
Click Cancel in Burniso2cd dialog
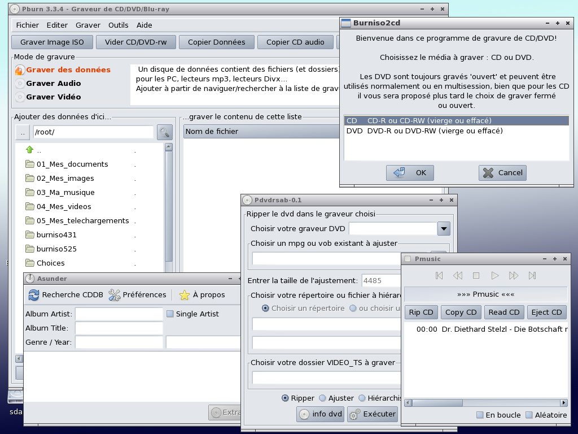pyautogui.click(x=502, y=173)
